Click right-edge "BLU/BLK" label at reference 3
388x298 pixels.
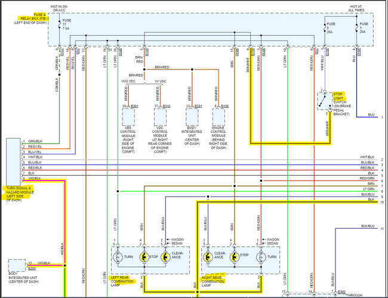pyautogui.click(x=368, y=163)
